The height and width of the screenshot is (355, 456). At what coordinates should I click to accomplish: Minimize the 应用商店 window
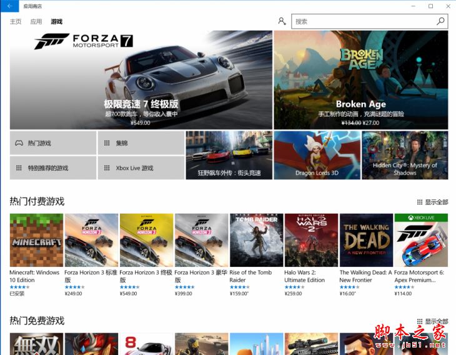point(414,6)
